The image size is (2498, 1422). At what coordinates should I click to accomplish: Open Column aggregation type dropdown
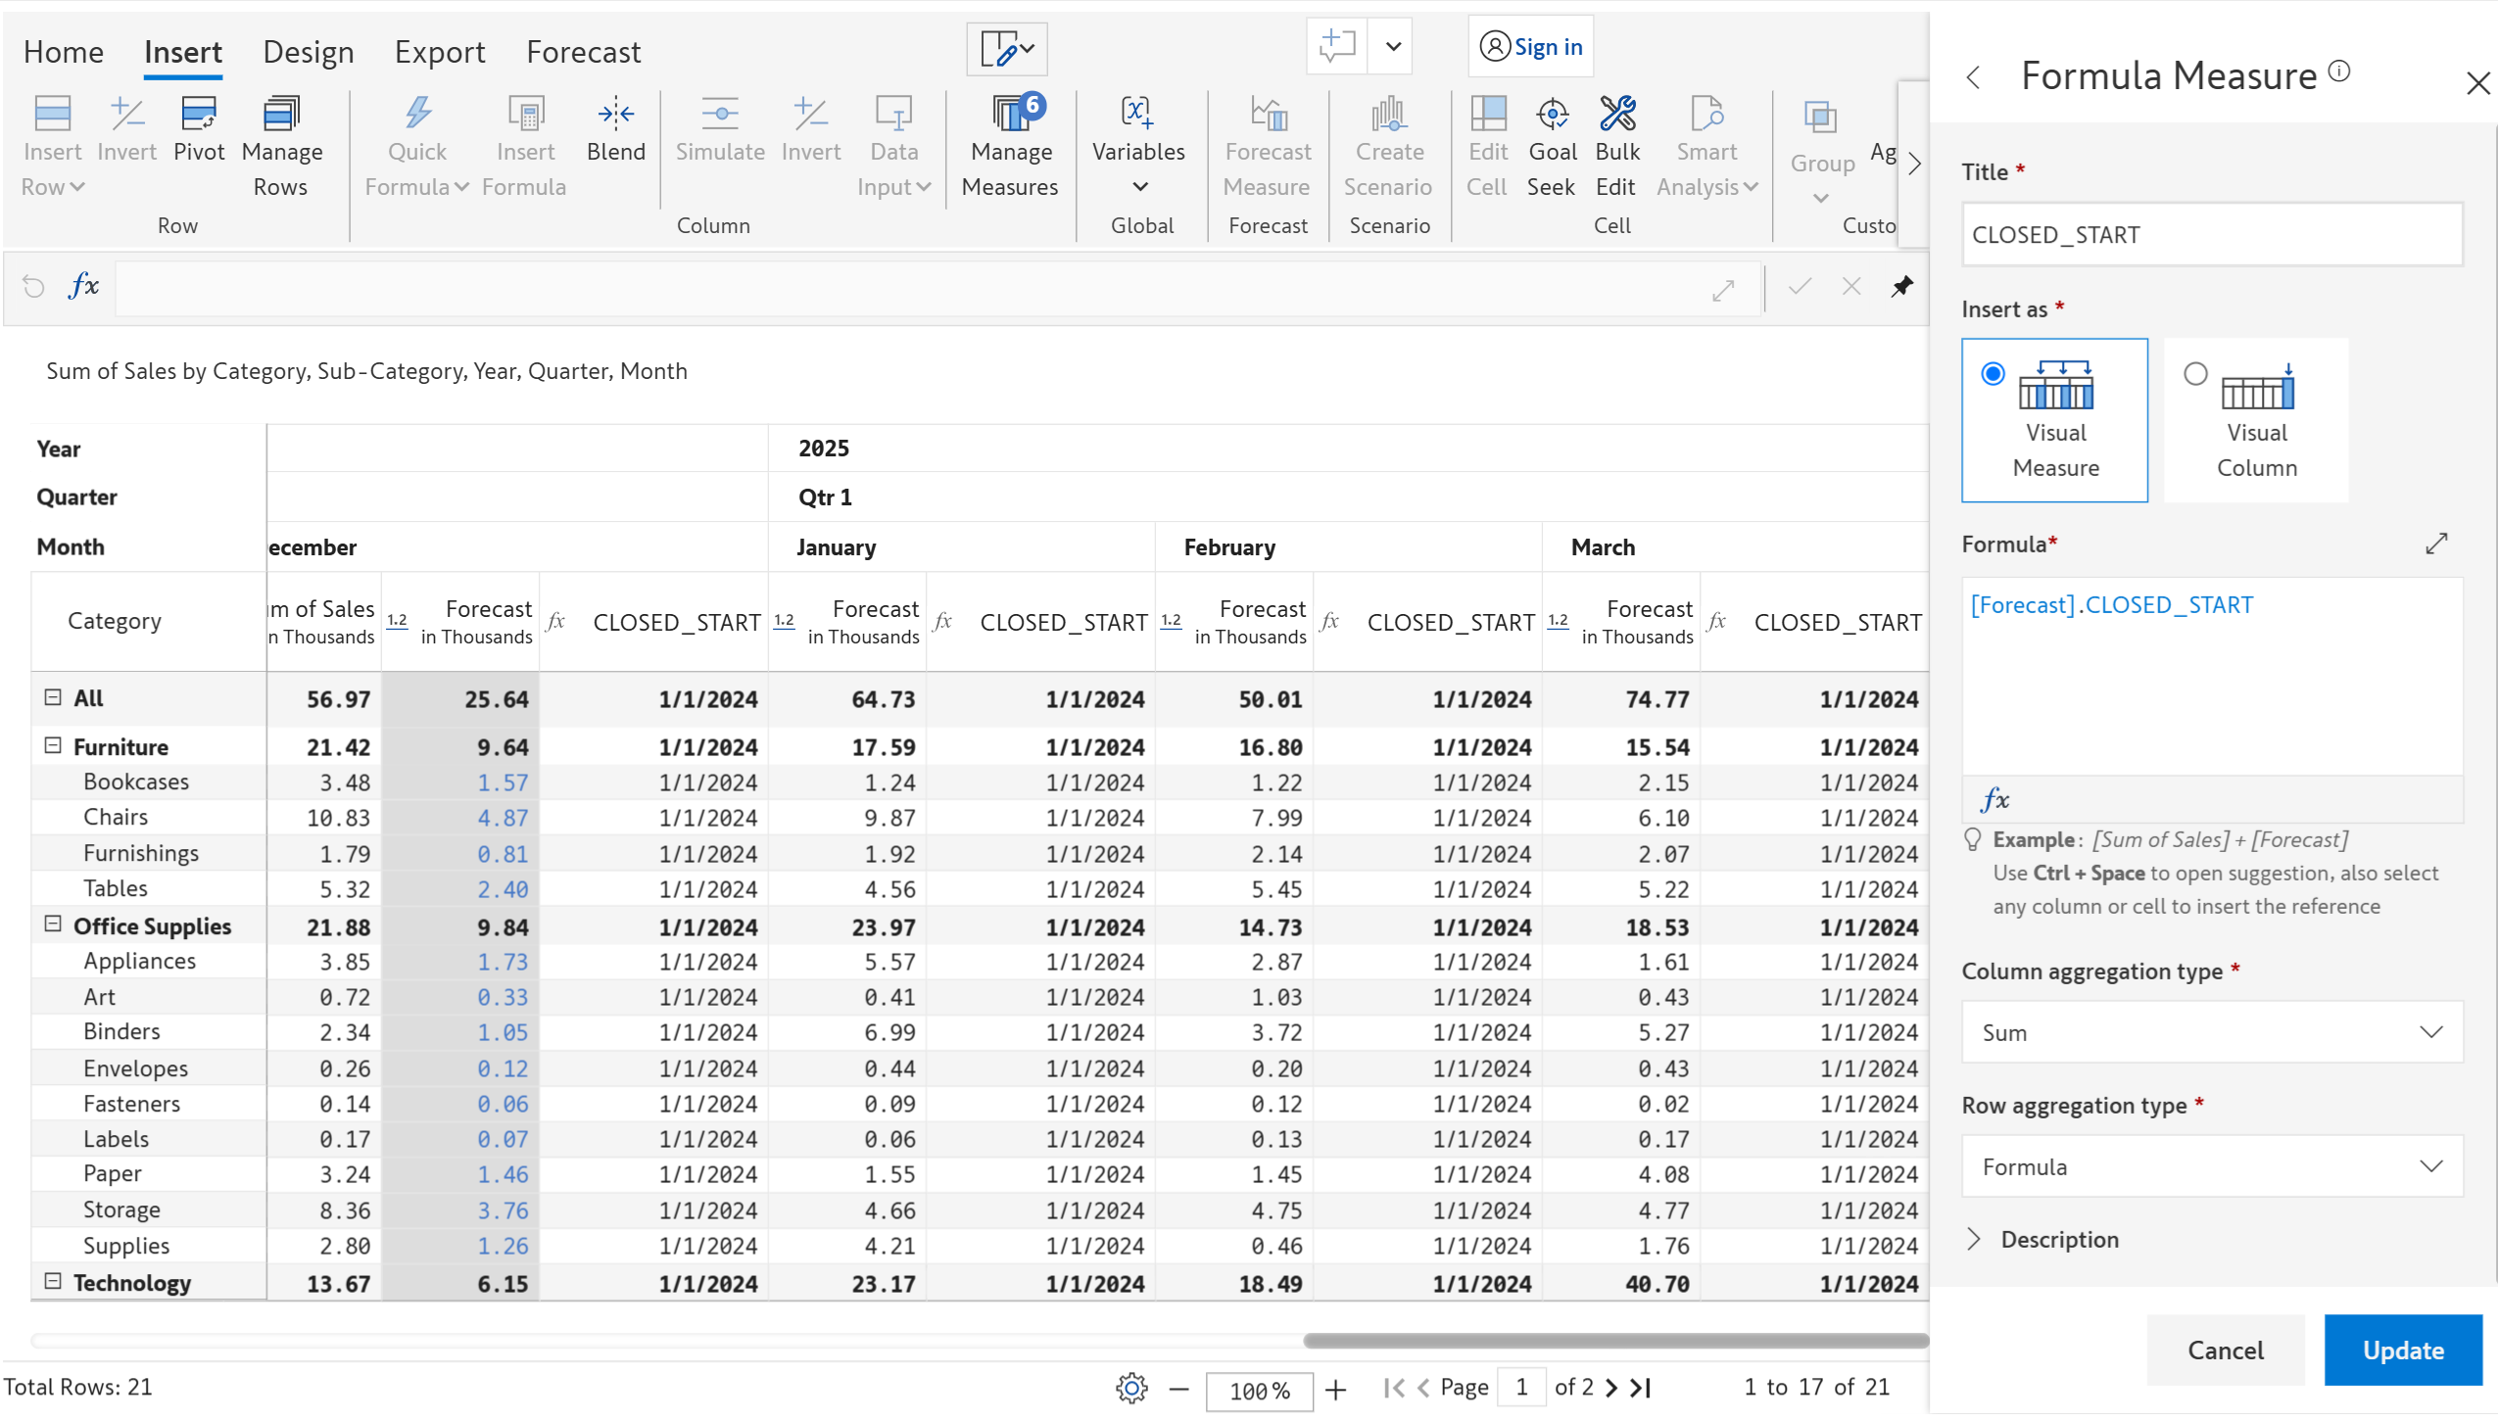(x=2211, y=1032)
